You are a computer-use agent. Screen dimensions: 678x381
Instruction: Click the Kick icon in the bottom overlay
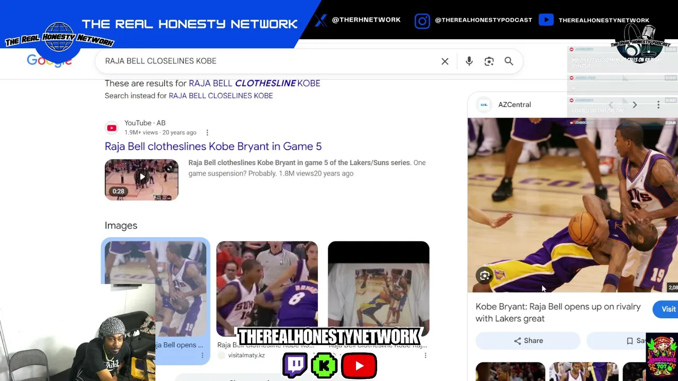click(x=325, y=366)
